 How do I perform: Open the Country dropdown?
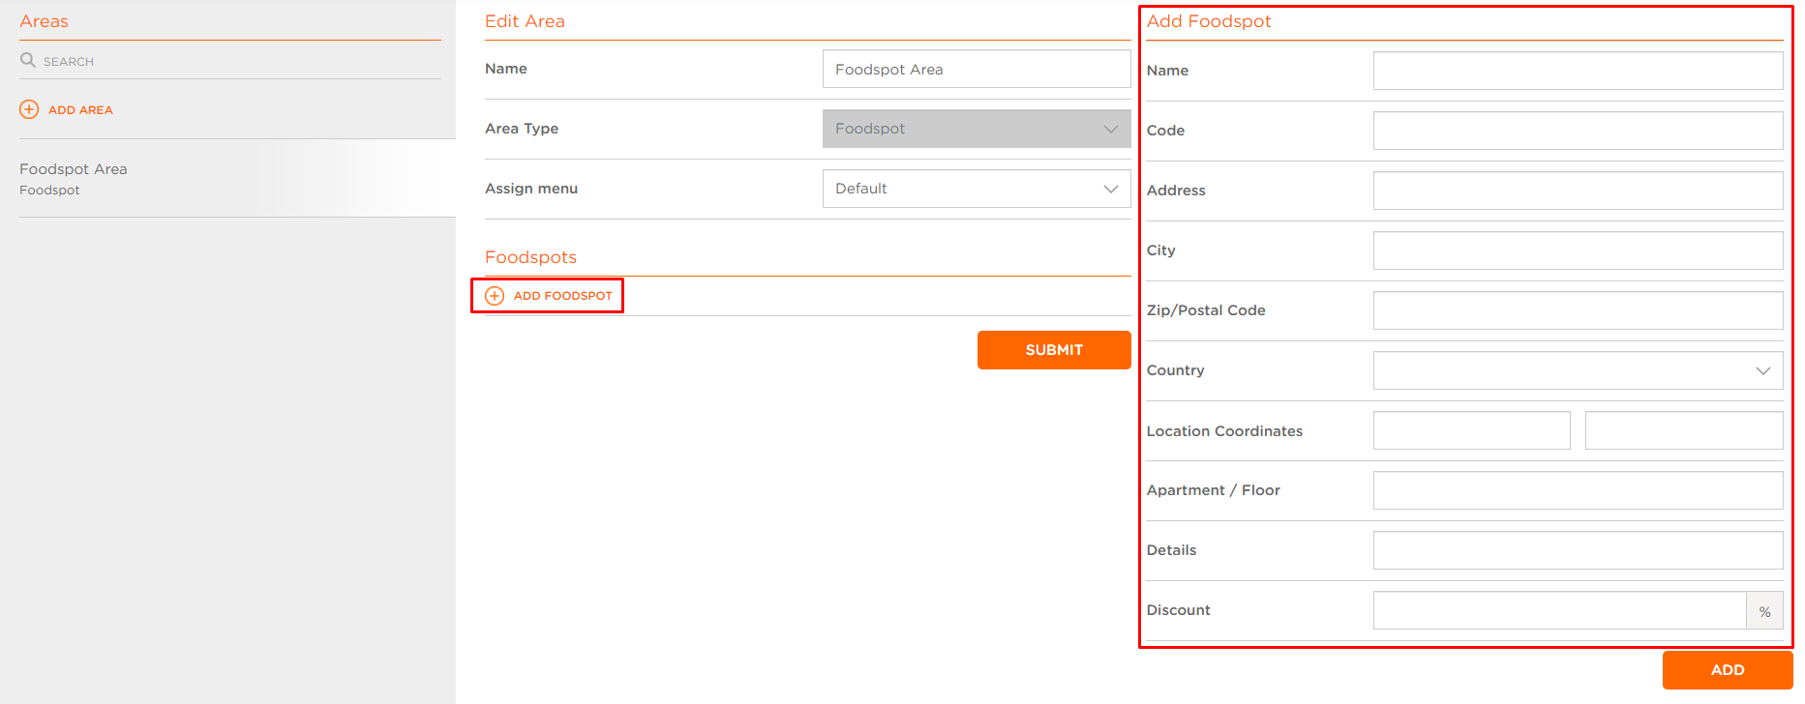[x=1578, y=370]
